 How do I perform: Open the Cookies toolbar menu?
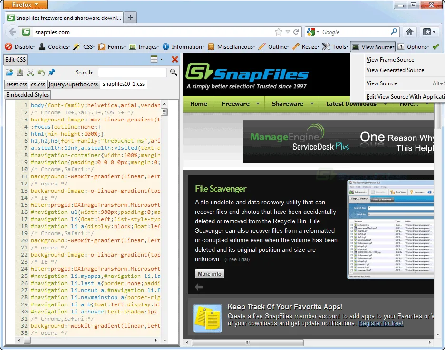click(54, 47)
